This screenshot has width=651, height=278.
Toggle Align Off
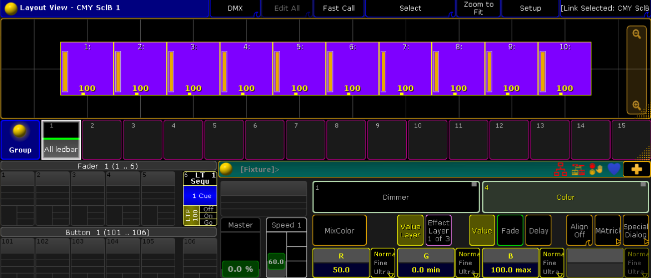(x=579, y=230)
